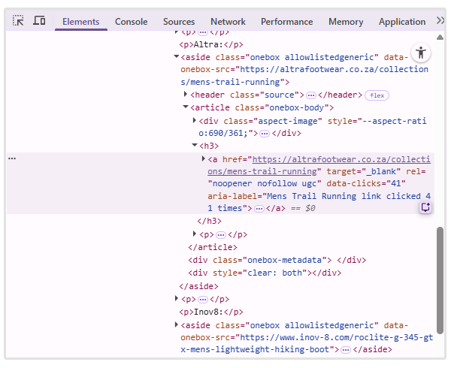Switch to the Console tab

click(x=131, y=22)
